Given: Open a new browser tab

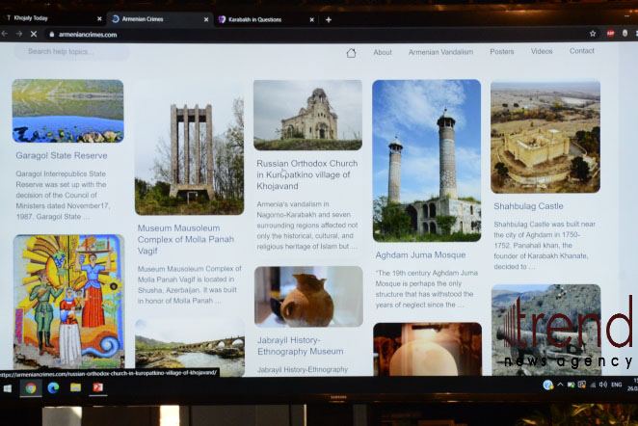Looking at the screenshot, I should click(x=328, y=19).
